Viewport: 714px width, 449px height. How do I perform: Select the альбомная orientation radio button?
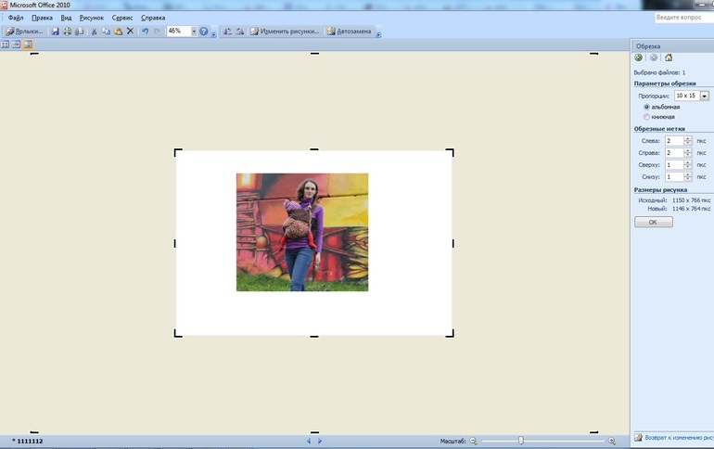pyautogui.click(x=646, y=107)
